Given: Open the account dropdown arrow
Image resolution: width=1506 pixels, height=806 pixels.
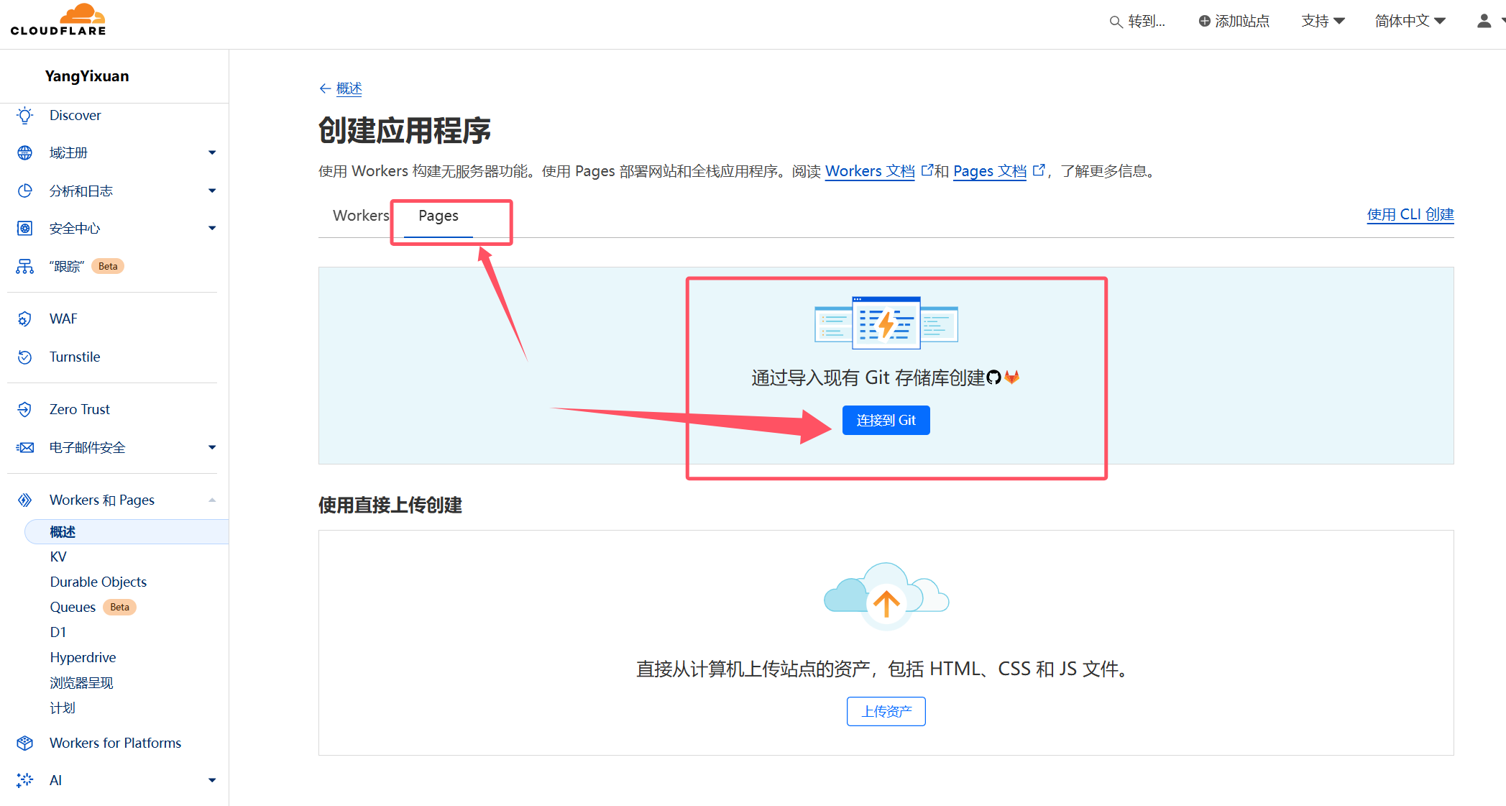Looking at the screenshot, I should click(x=1502, y=21).
